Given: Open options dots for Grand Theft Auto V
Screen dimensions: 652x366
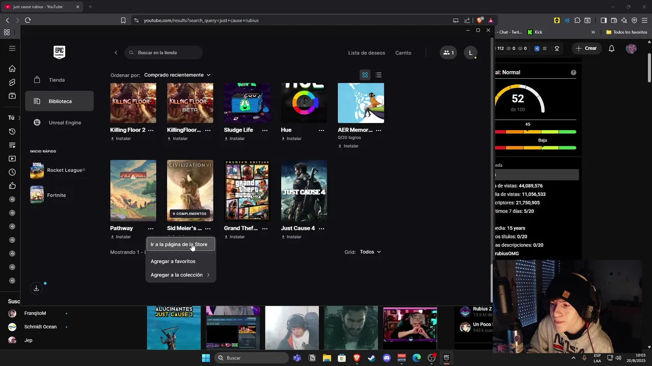Looking at the screenshot, I should pyautogui.click(x=265, y=229).
